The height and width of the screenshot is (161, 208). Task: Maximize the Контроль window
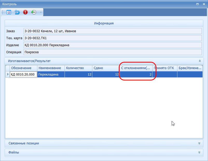198,4
